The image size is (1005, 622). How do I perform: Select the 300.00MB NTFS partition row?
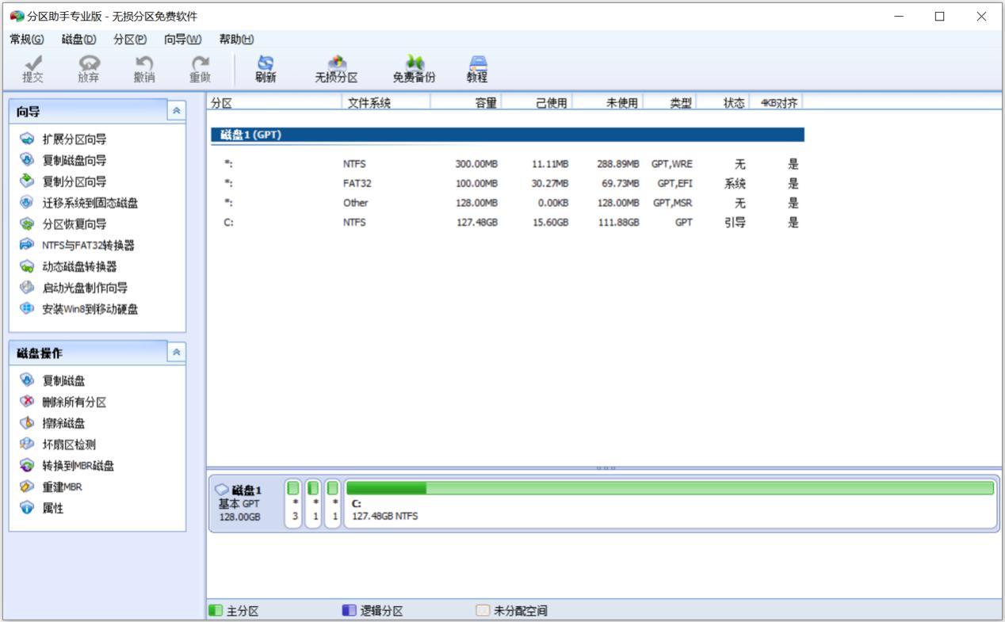[508, 164]
